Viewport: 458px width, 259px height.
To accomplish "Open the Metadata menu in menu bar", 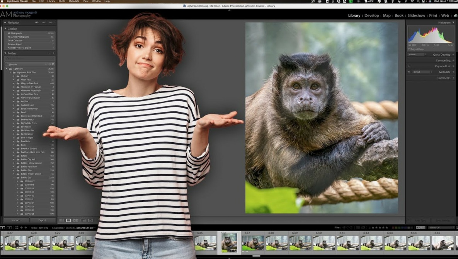I will click(74, 2).
